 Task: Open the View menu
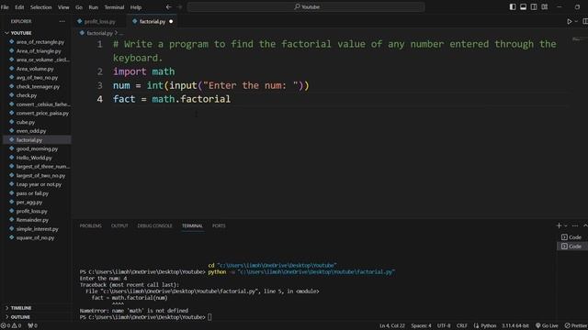(63, 7)
